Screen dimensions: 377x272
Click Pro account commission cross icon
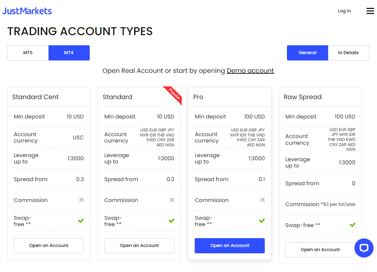(x=262, y=200)
